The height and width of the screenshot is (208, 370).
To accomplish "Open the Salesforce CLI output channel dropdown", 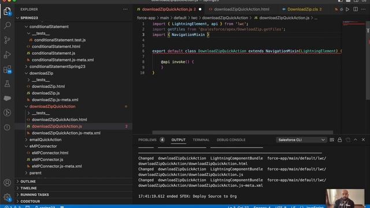I will pos(301,140).
